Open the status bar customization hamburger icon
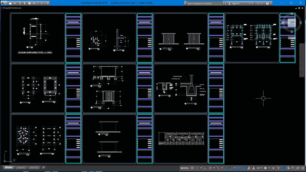This screenshot has width=306, height=172. [303, 168]
